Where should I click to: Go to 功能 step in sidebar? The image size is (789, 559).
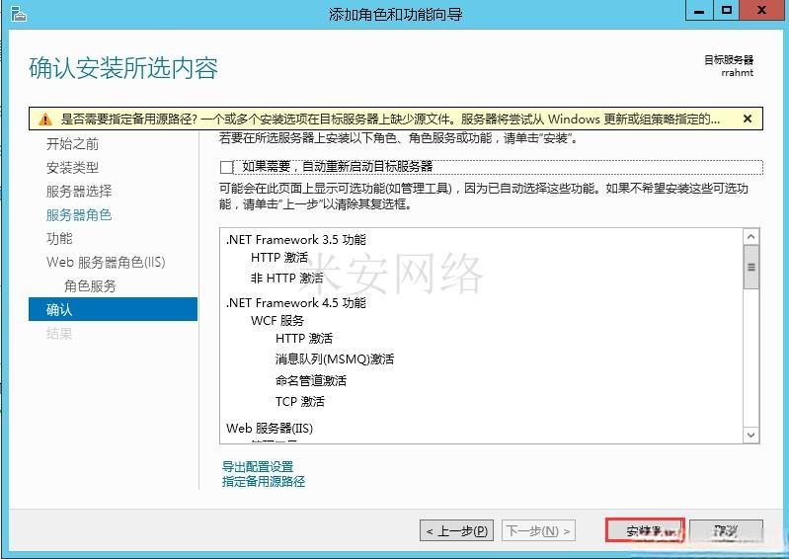click(59, 238)
